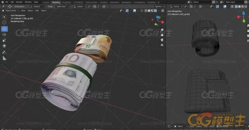Open the Edit menu

click(12, 2)
